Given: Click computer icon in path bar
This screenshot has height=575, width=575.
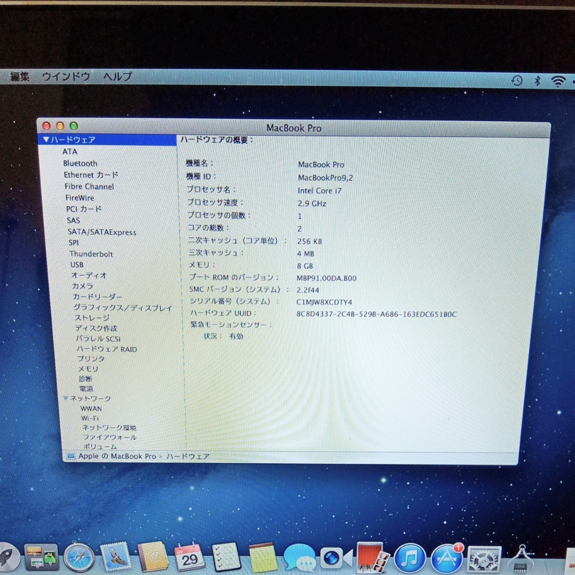Looking at the screenshot, I should click(71, 456).
